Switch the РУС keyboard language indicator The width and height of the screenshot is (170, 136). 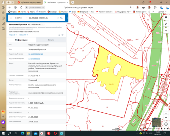(151, 133)
